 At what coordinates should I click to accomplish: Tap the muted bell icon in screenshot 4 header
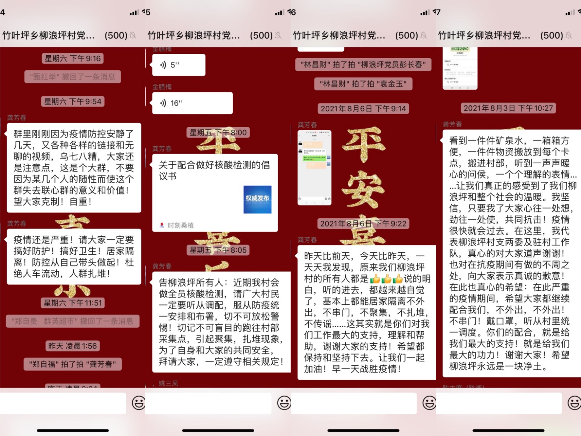[x=133, y=35]
